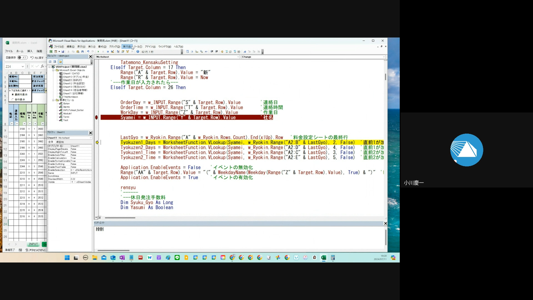This screenshot has width=533, height=300.
Task: Open the Change procedure dropdown
Action: tap(384, 57)
